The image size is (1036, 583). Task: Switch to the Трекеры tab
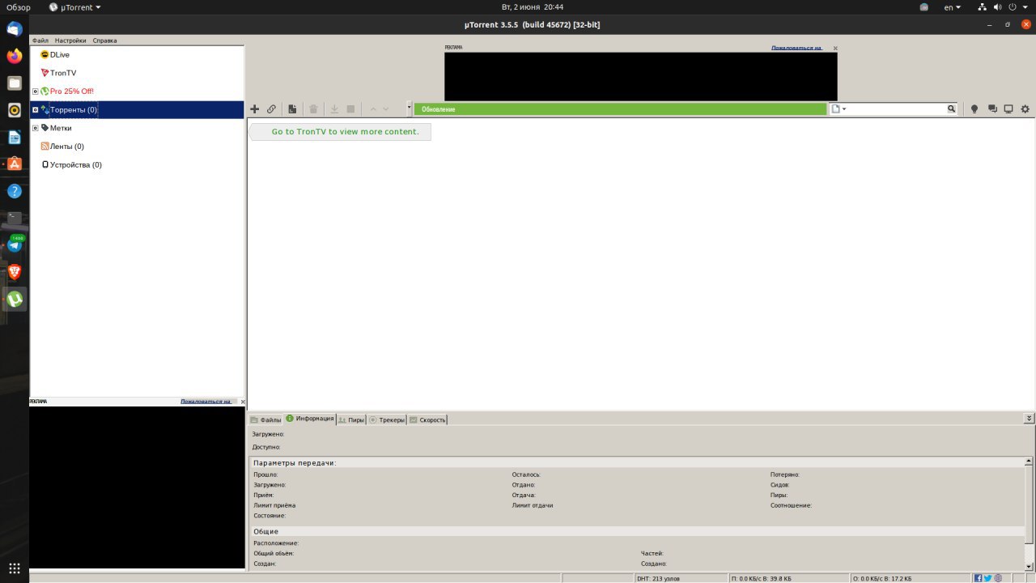(387, 419)
